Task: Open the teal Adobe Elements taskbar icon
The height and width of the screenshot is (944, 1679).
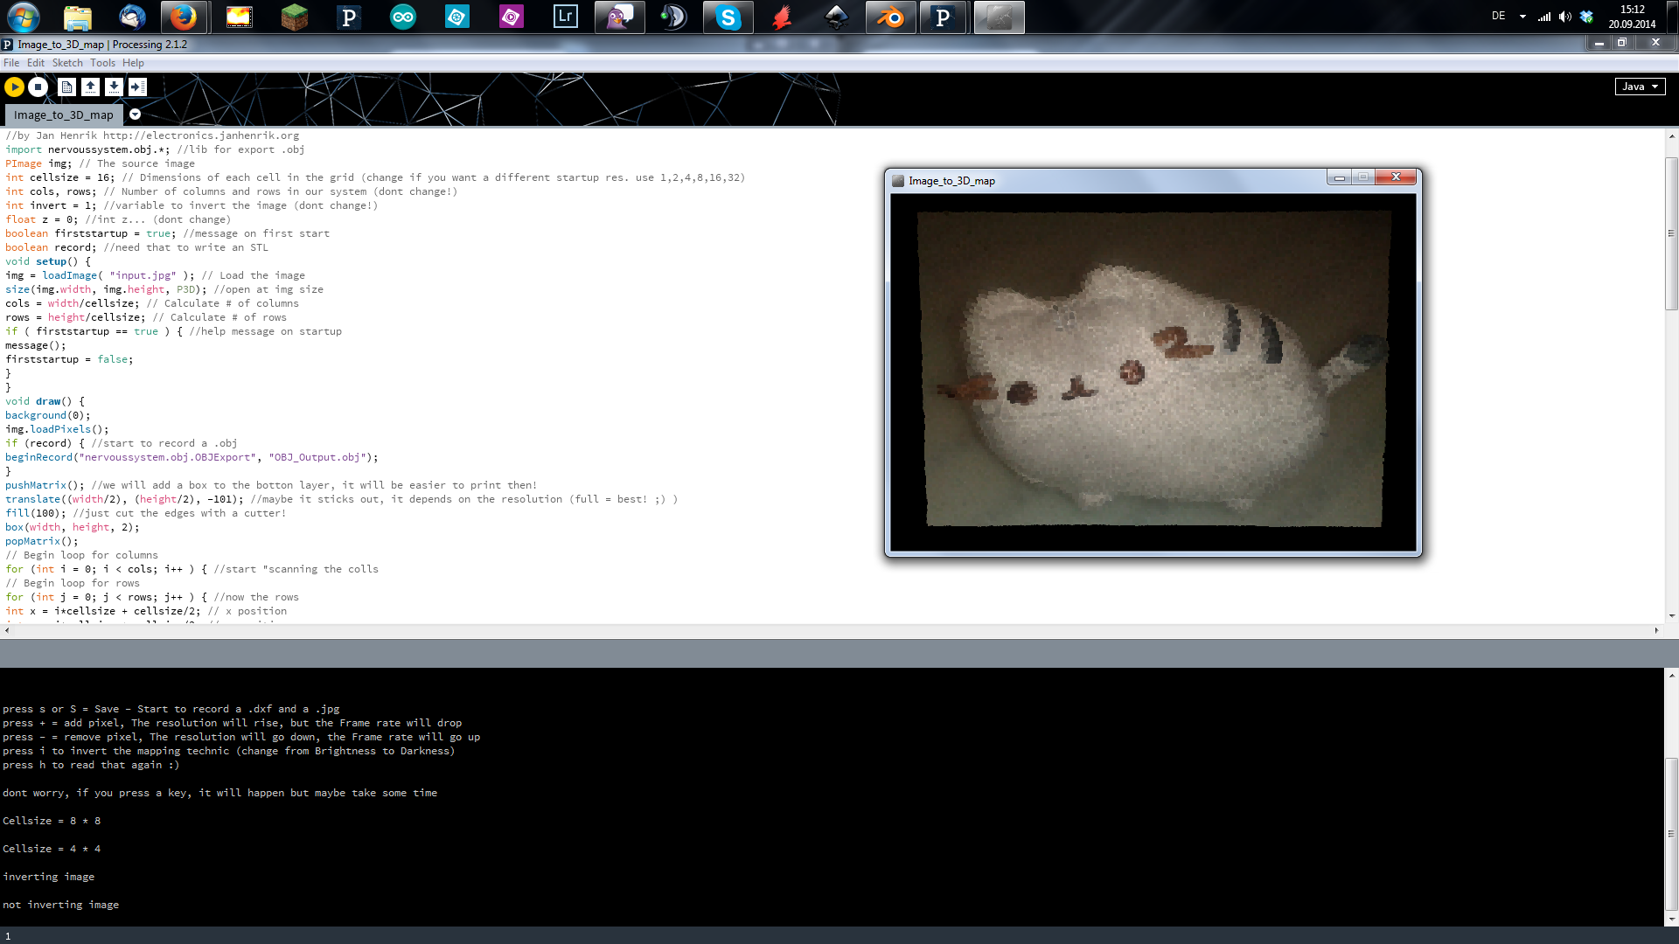Action: tap(457, 17)
